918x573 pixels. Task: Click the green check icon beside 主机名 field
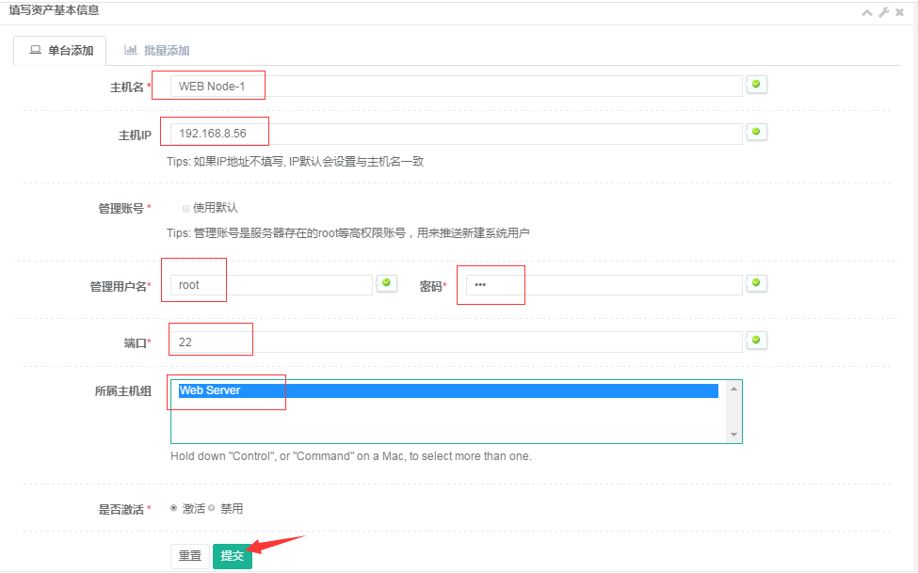(756, 85)
